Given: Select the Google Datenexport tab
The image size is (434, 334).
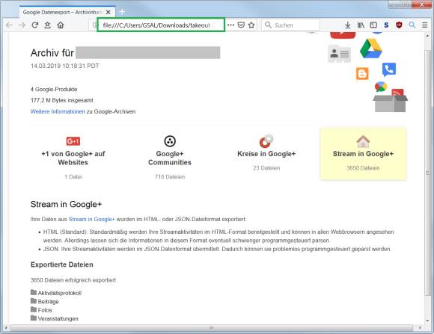Looking at the screenshot, I should pyautogui.click(x=67, y=12).
